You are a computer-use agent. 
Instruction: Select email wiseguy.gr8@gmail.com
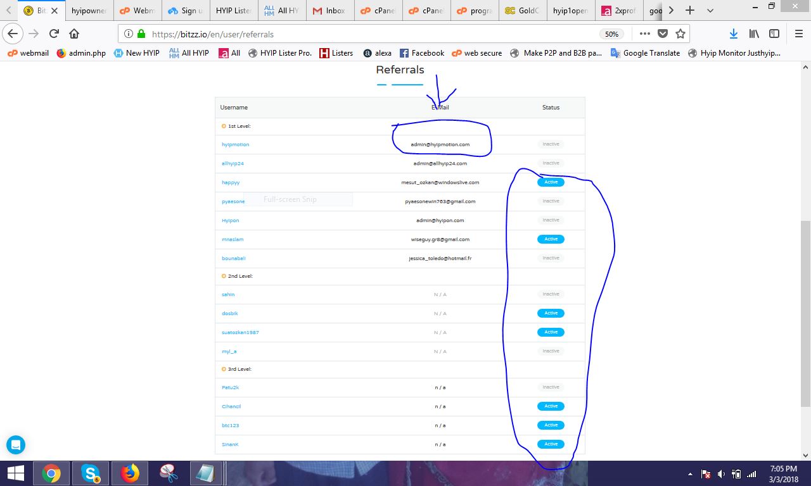coord(440,239)
